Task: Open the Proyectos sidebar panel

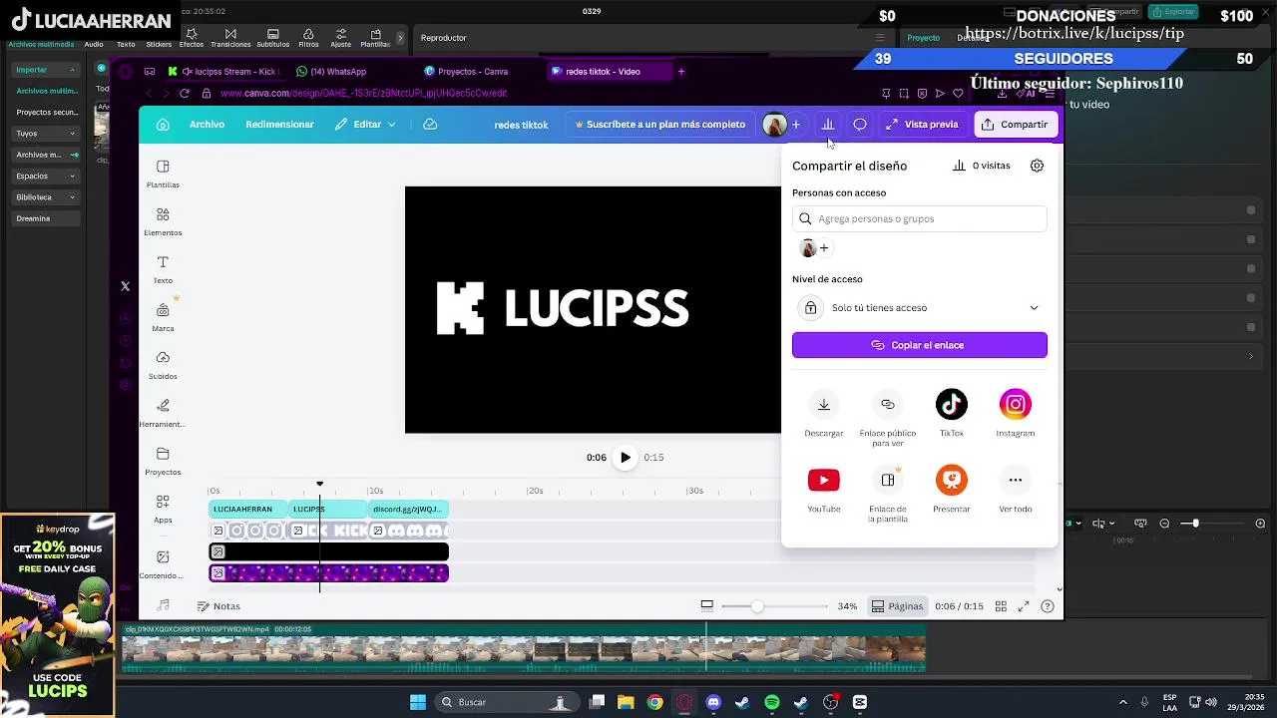Action: click(x=163, y=461)
